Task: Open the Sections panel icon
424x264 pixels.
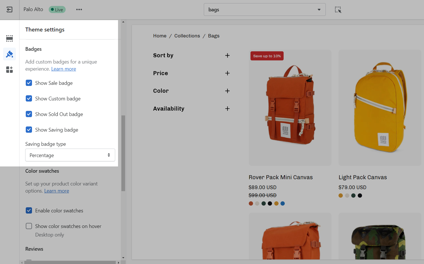Action: pos(9,38)
